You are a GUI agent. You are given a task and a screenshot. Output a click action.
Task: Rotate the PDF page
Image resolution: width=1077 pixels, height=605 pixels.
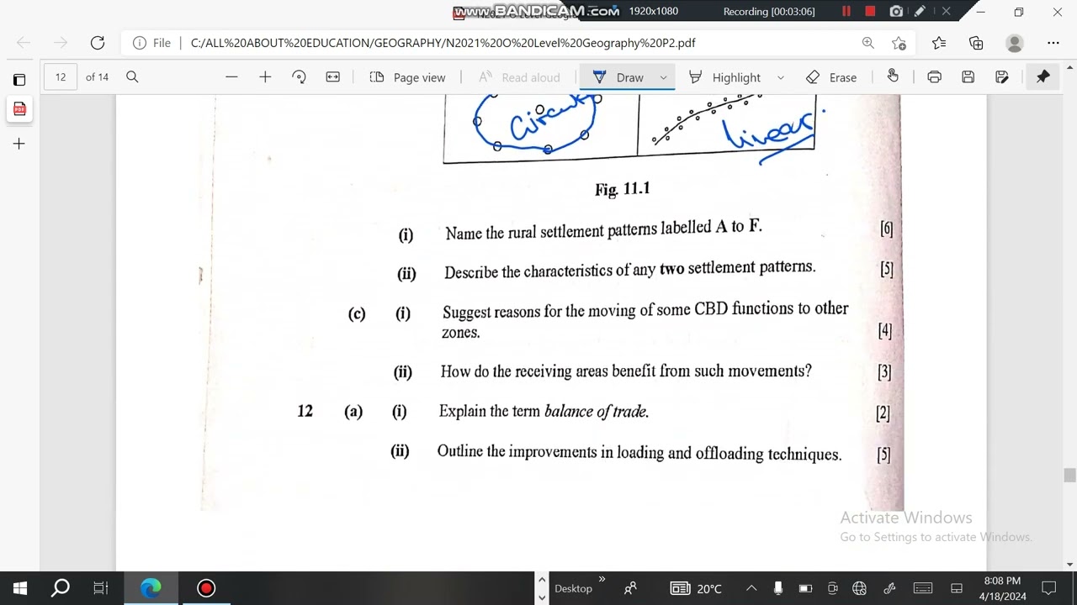(x=299, y=76)
